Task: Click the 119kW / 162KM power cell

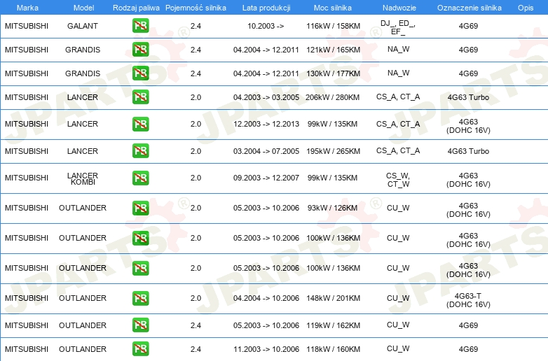Action: (x=333, y=325)
